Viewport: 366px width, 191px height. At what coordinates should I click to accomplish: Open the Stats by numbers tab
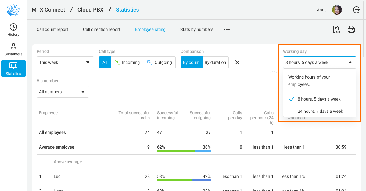tap(197, 30)
